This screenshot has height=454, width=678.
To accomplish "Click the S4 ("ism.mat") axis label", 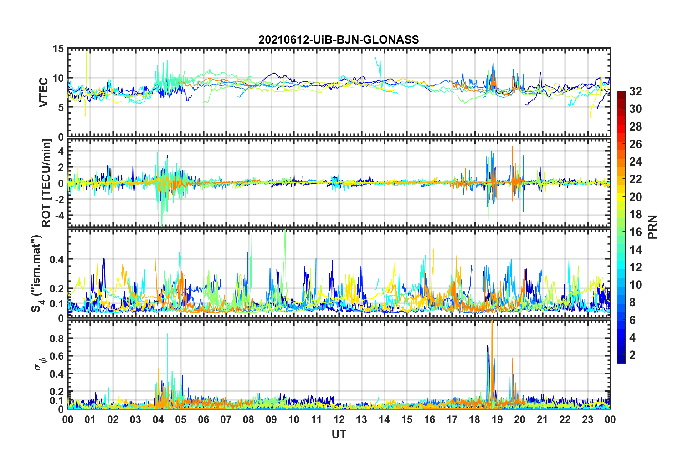I will (37, 273).
